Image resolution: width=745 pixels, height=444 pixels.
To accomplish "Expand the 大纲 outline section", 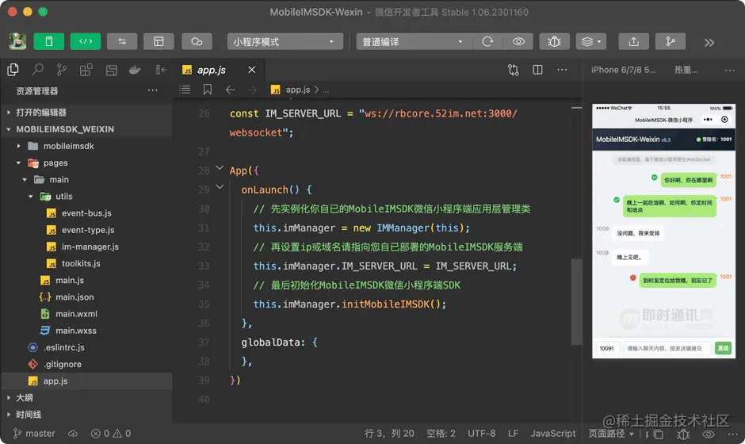I will (x=87, y=398).
